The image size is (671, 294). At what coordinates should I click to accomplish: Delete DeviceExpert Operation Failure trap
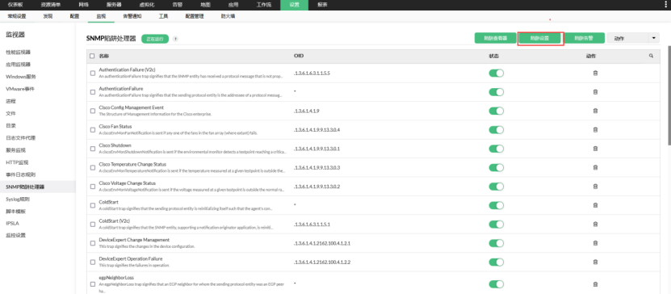595,262
